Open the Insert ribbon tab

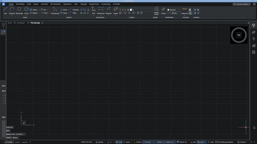pos(29,4)
